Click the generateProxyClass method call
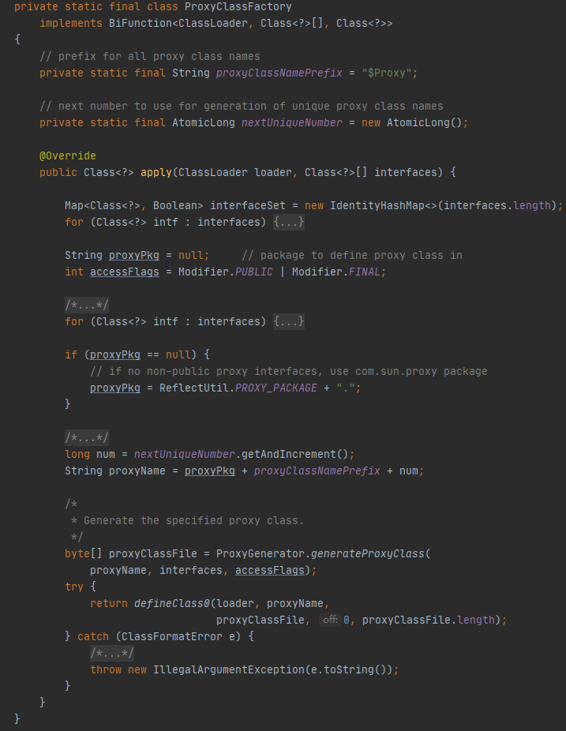 click(x=367, y=554)
